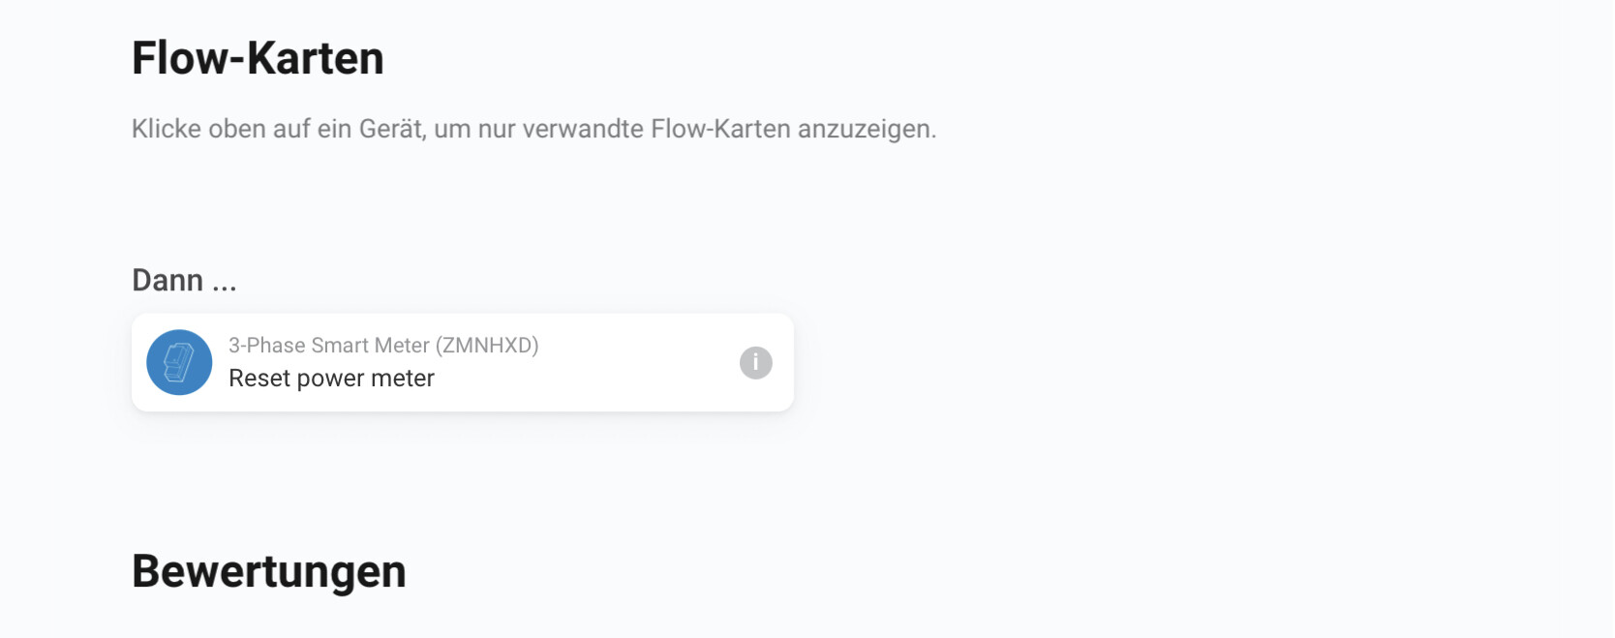Click the Flow-Karten section heading
Image resolution: width=1615 pixels, height=638 pixels.
(258, 58)
